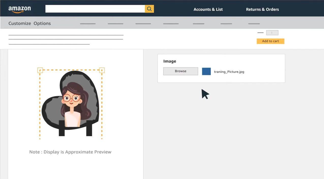Click the traning_Picture.jpg file name
324x179 pixels.
click(229, 72)
